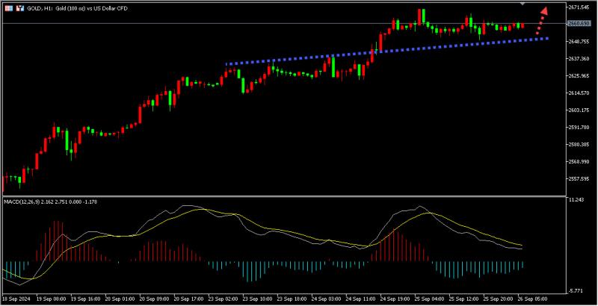Click the '23 Sep 02:00' time label

223,299
